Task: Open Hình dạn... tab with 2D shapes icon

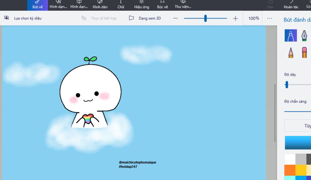Action: (58, 5)
